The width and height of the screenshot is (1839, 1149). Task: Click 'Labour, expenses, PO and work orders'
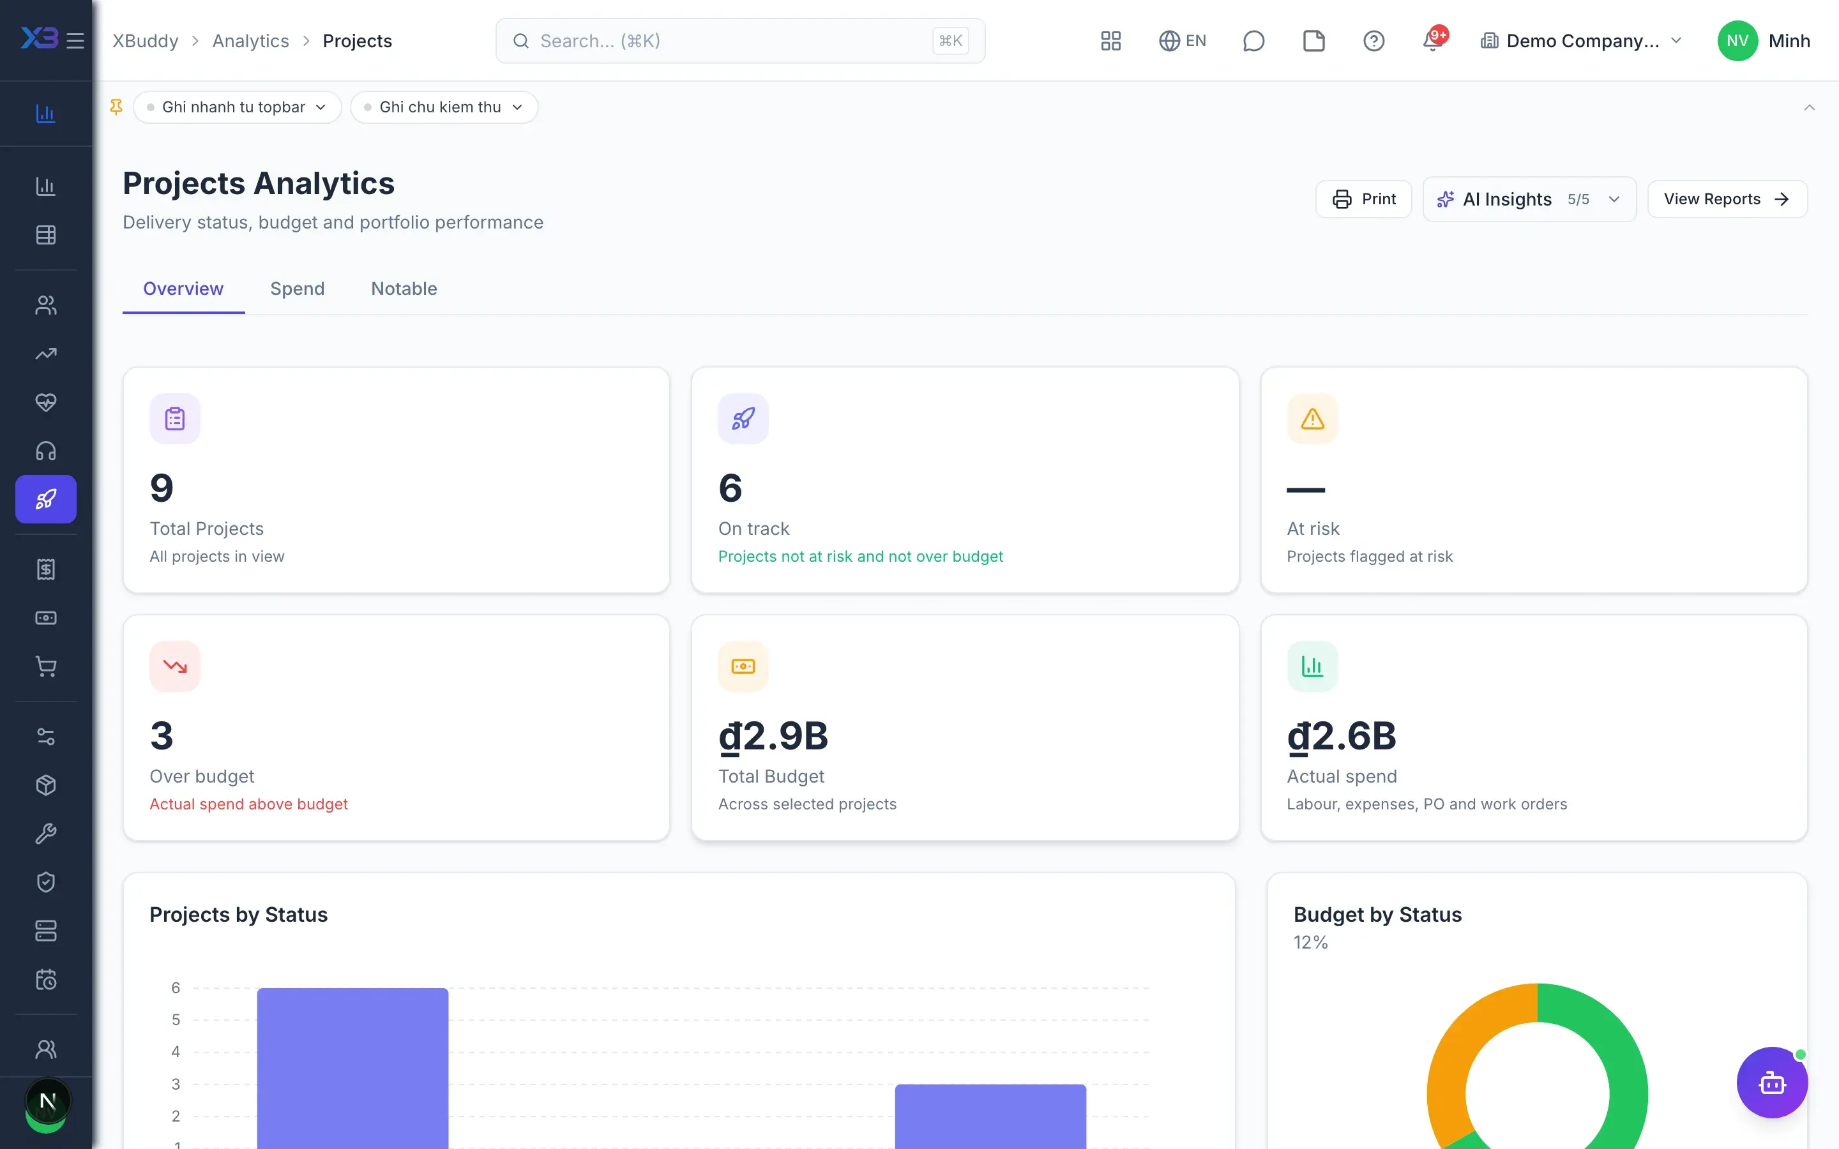point(1427,804)
